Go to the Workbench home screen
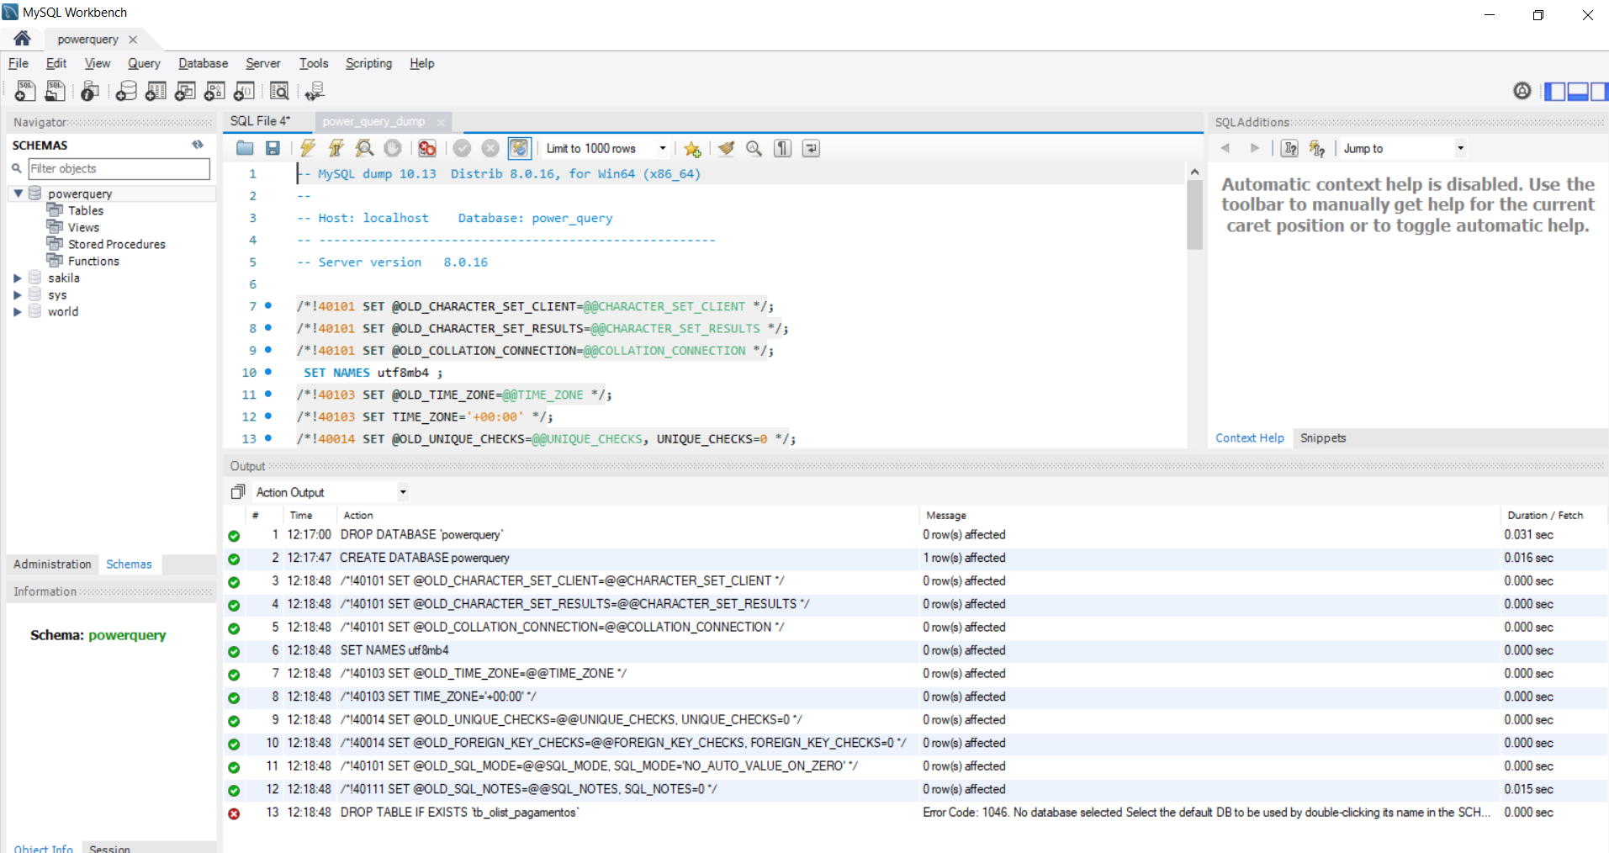 (x=22, y=39)
